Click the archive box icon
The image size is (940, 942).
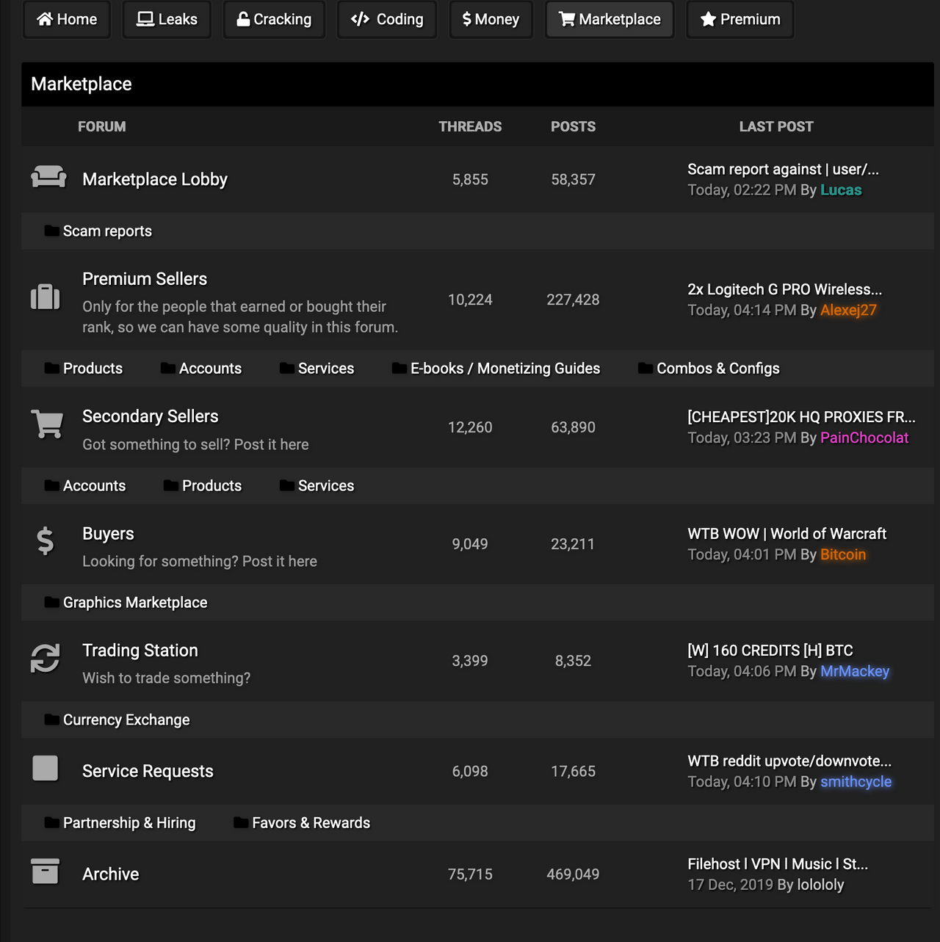(46, 872)
